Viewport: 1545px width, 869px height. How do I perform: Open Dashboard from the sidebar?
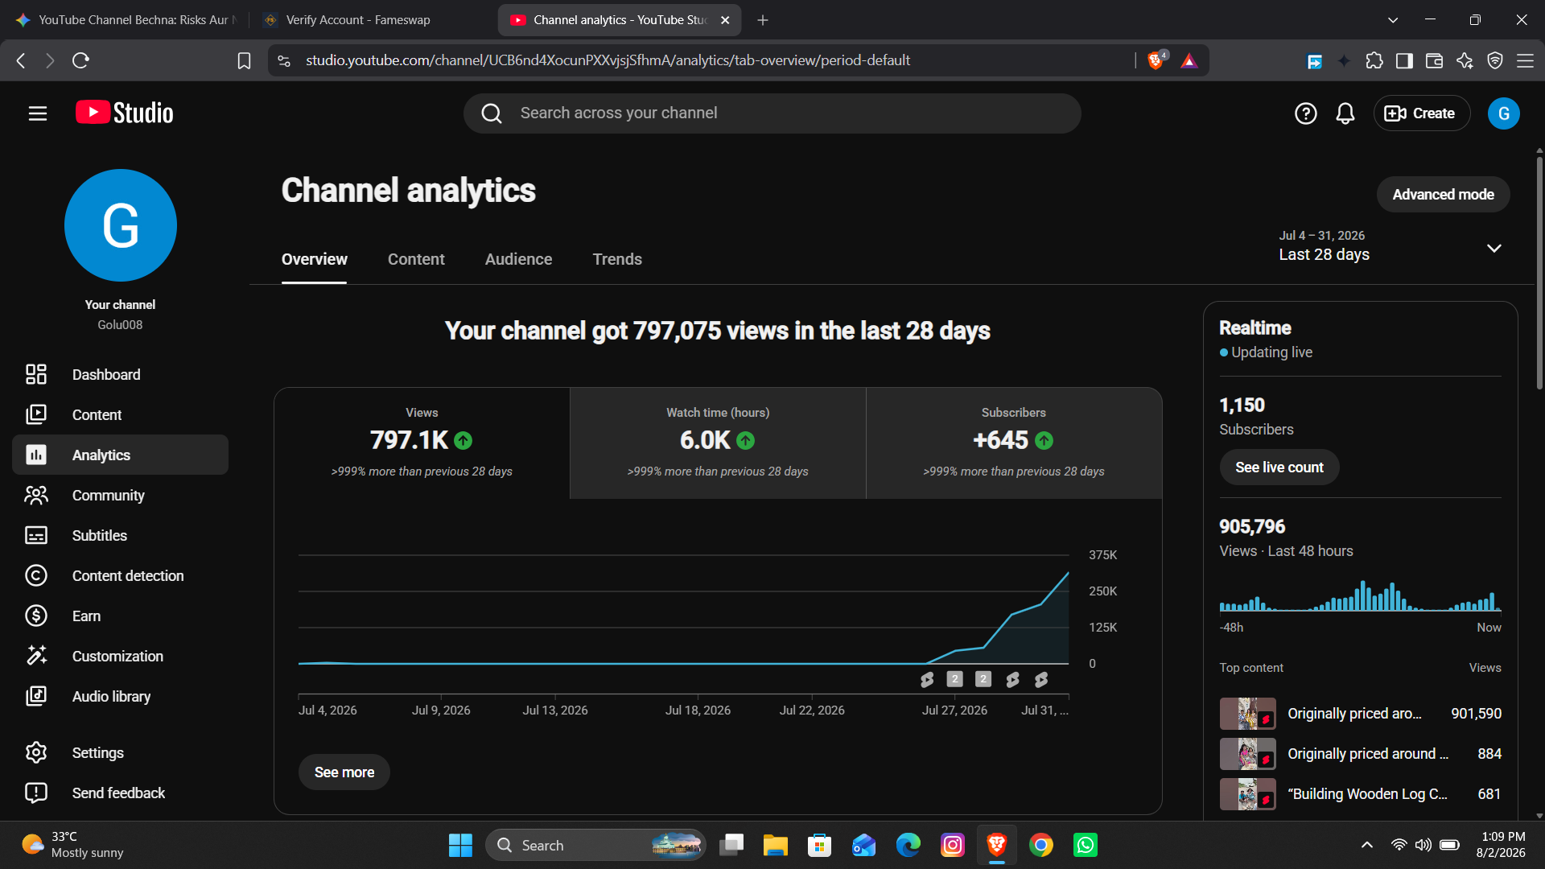click(121, 374)
